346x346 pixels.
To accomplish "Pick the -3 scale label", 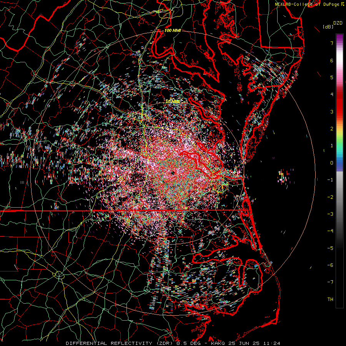I will pos(330,214).
